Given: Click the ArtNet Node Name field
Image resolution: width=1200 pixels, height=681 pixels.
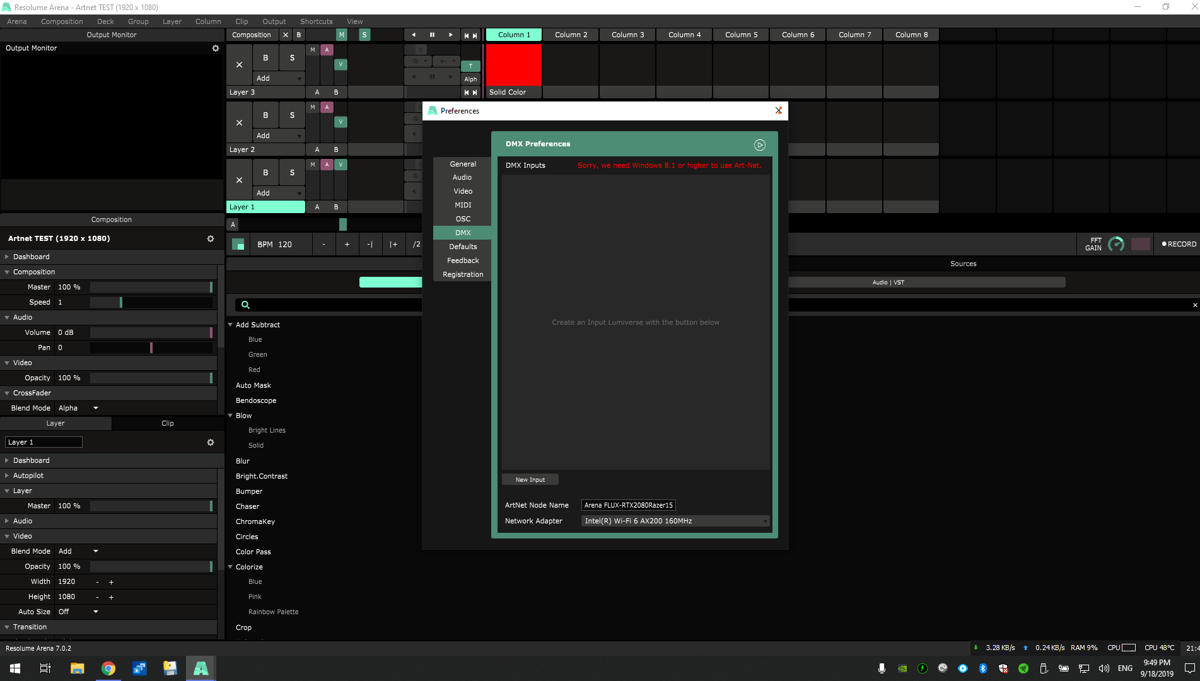Looking at the screenshot, I should pos(628,505).
